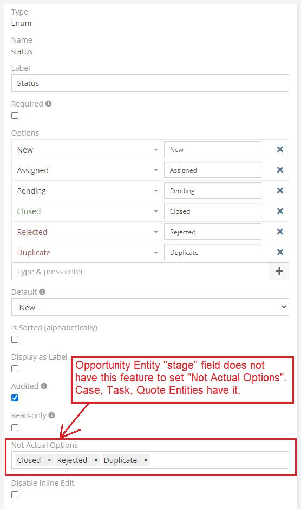
Task: Remove the Pending option via X icon
Action: pos(280,190)
